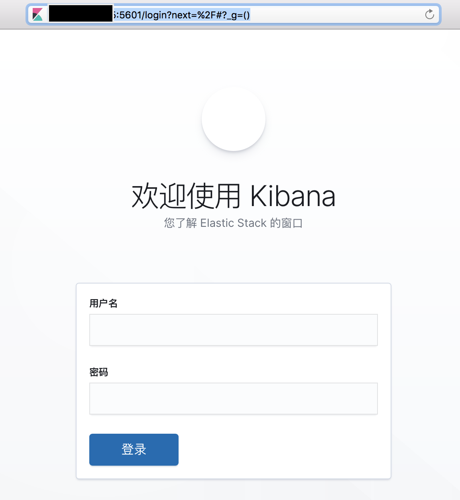
Task: Click blank toolbar area left of address bar
Action: [x=13, y=15]
